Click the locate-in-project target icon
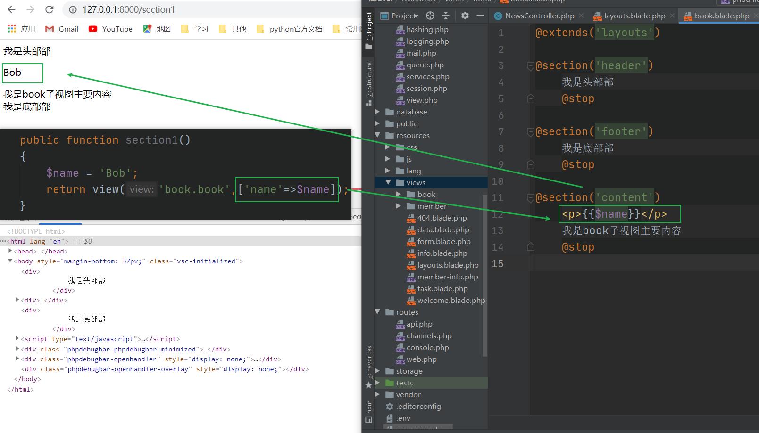Viewport: 759px width, 433px height. [x=430, y=16]
